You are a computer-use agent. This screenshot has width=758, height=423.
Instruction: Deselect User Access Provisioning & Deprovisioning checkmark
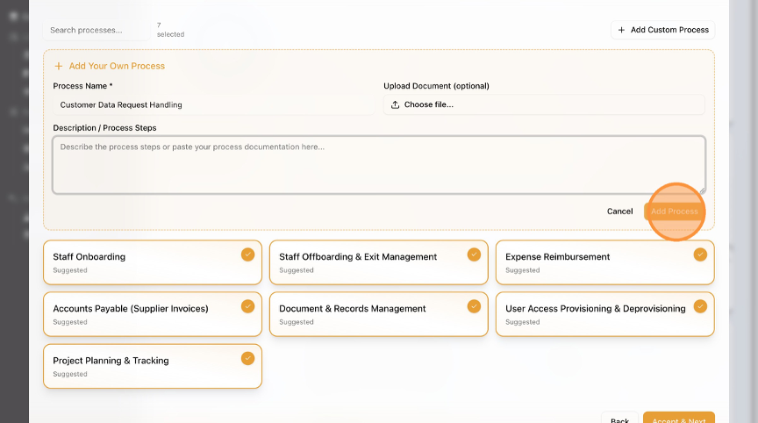tap(700, 306)
